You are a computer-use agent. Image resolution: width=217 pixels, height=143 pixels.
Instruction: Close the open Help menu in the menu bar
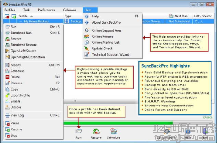[x=90, y=10]
